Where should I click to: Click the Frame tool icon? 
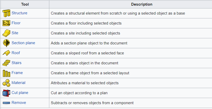(x=6, y=73)
